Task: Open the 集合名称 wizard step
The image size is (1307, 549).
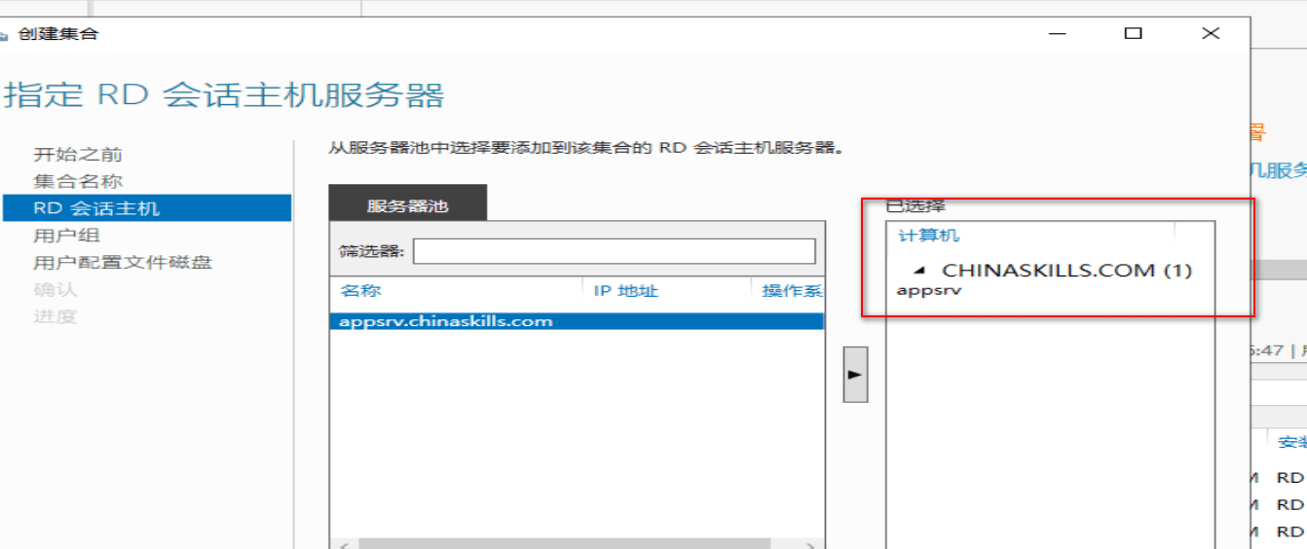Action: (78, 182)
